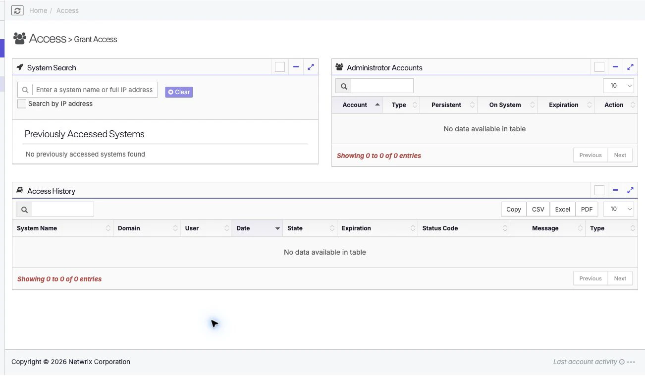Click the refresh icon beside Home breadcrumb

(x=17, y=10)
